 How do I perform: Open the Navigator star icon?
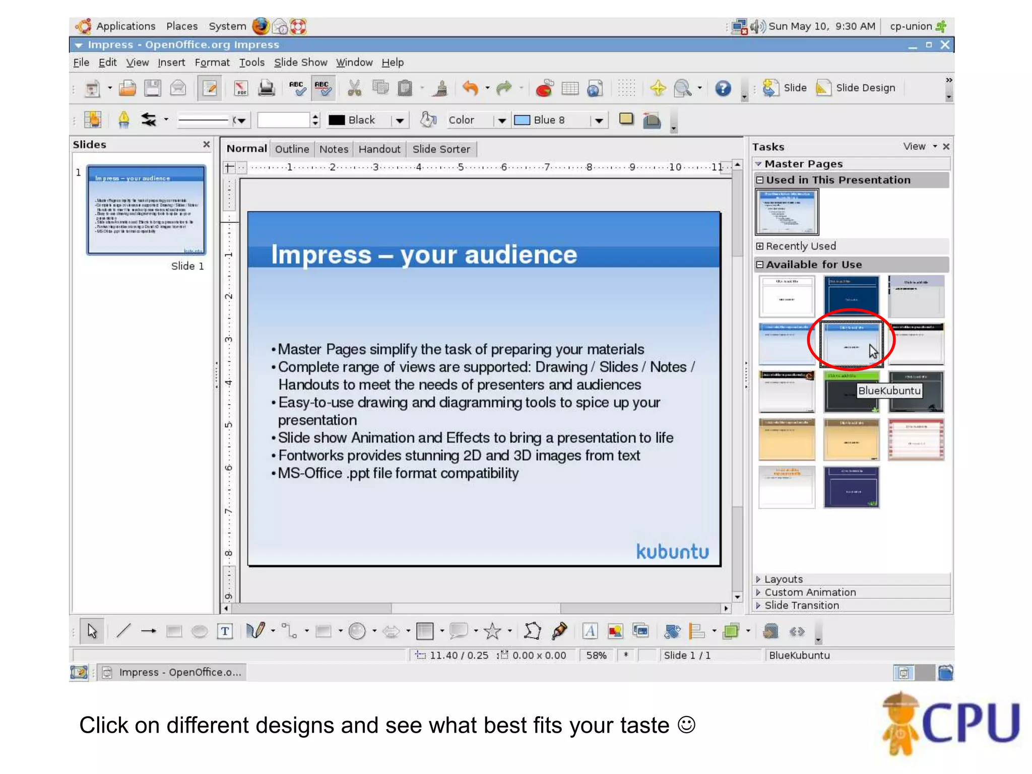coord(658,88)
